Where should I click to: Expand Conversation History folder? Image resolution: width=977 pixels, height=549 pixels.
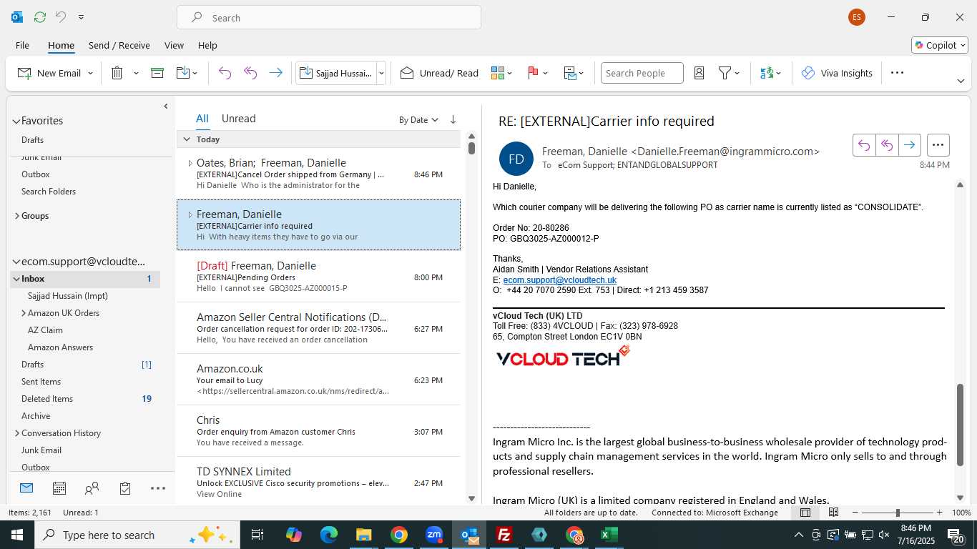[x=17, y=433]
